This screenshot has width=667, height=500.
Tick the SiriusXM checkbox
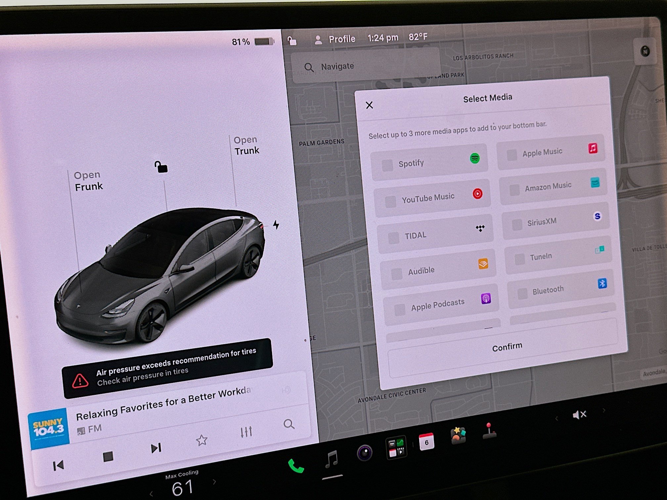tap(517, 225)
